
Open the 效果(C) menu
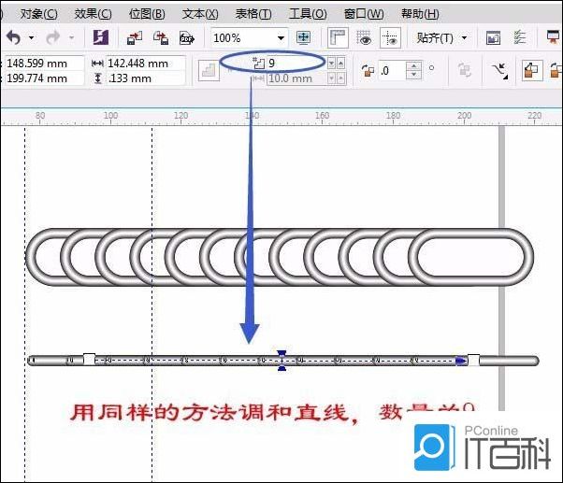93,14
